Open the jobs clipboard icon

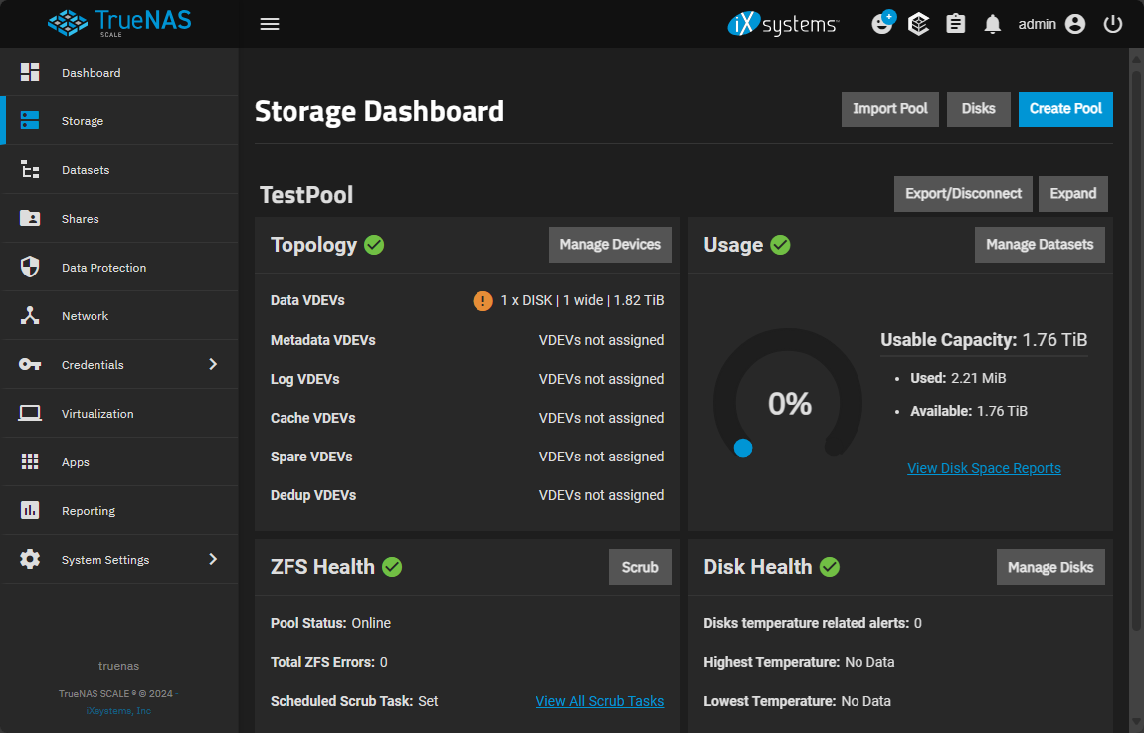click(955, 24)
